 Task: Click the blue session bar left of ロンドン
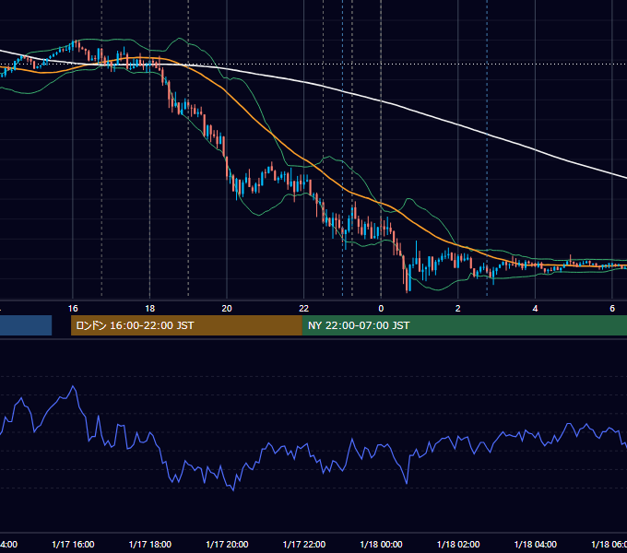point(26,325)
